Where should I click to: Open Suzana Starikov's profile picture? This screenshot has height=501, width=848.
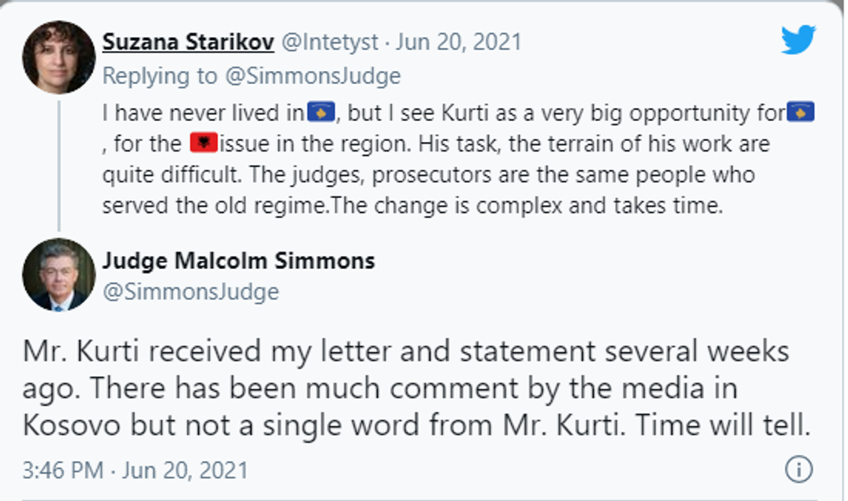(59, 57)
